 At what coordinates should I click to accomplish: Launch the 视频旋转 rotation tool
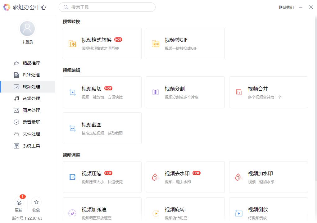(x=185, y=212)
